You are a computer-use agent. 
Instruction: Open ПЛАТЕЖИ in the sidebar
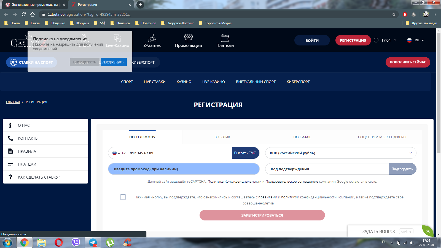tap(45, 164)
